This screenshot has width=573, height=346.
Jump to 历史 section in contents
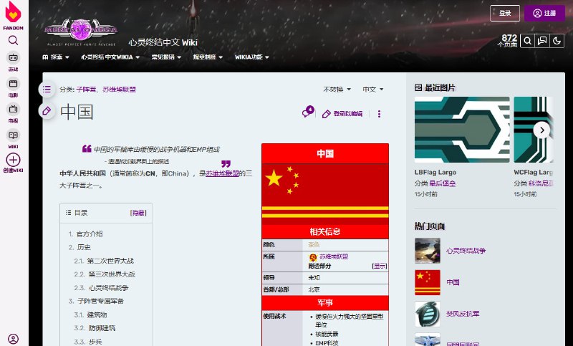click(84, 247)
